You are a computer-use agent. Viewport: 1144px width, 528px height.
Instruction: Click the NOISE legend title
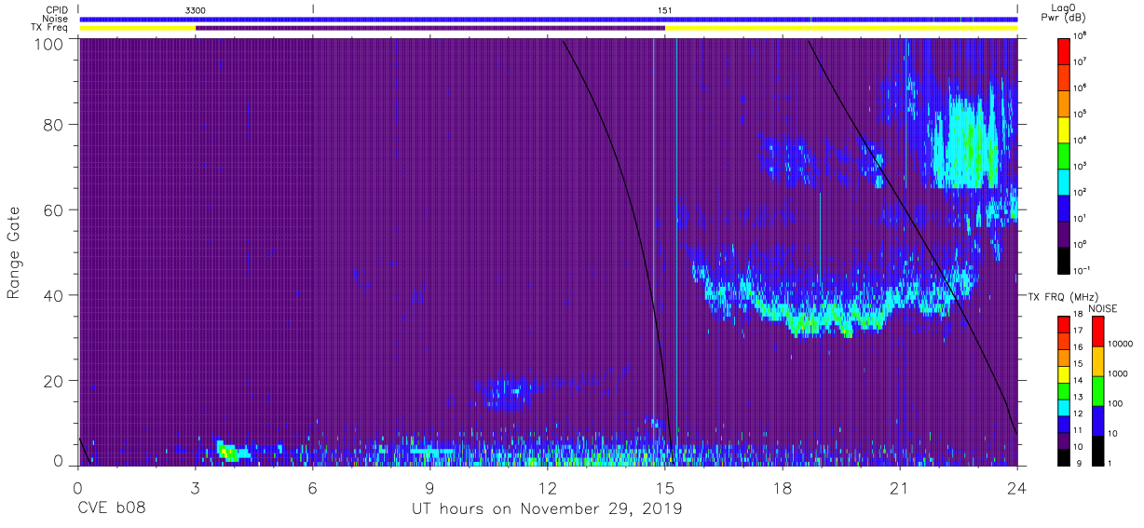click(x=1102, y=308)
